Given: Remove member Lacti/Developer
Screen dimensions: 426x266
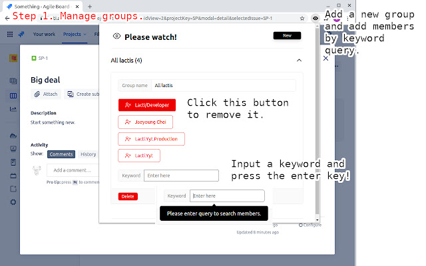Looking at the screenshot, I should (x=147, y=105).
